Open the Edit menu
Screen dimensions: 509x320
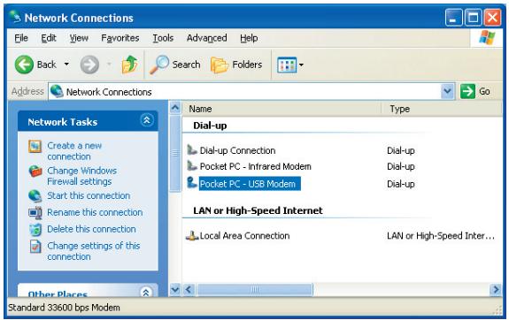click(x=49, y=38)
